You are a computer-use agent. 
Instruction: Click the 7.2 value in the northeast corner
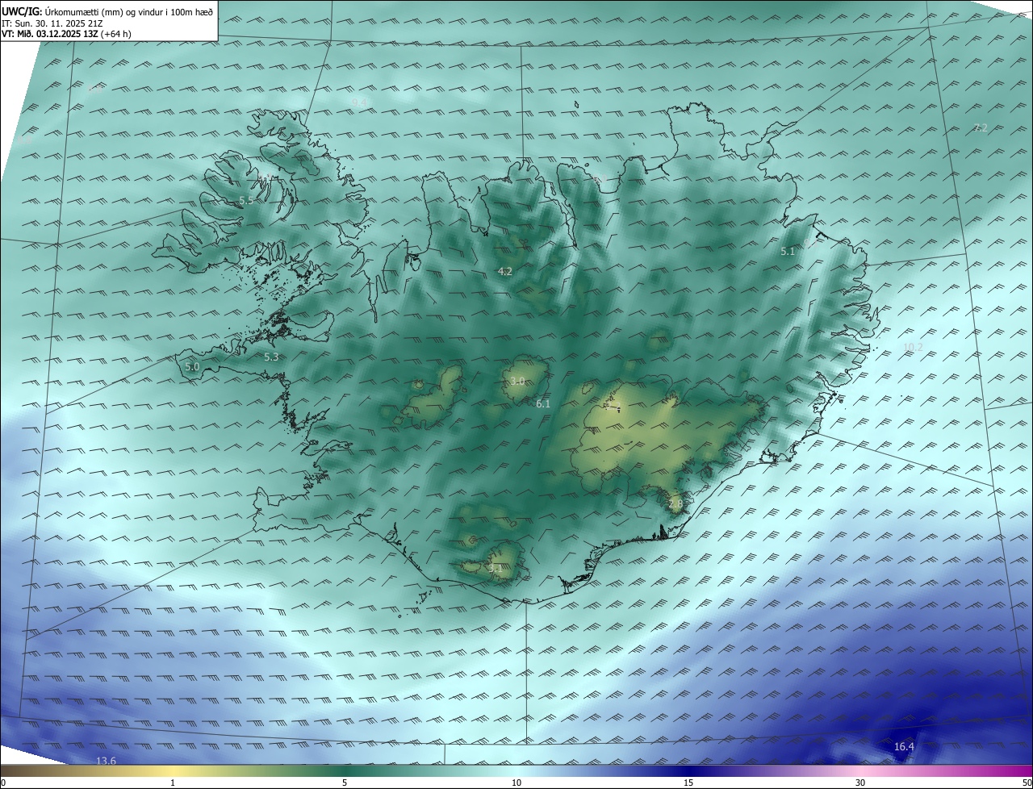[981, 127]
